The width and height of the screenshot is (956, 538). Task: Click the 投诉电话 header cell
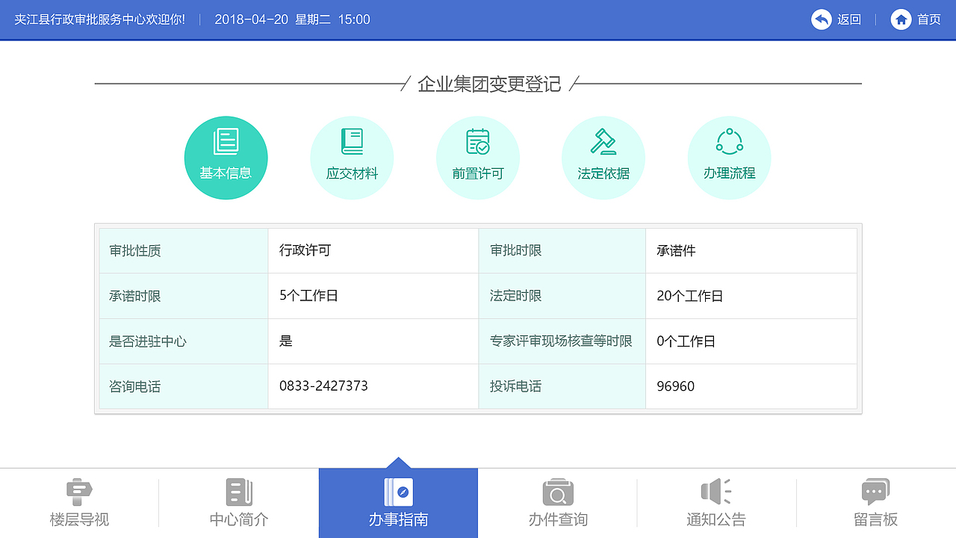(562, 386)
